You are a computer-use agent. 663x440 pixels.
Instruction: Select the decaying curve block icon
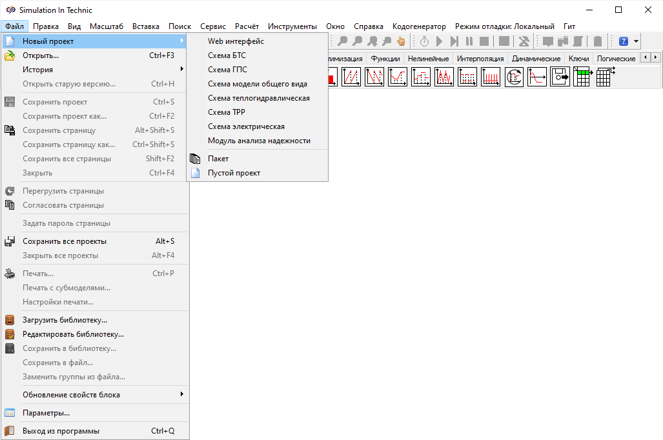[x=537, y=77]
